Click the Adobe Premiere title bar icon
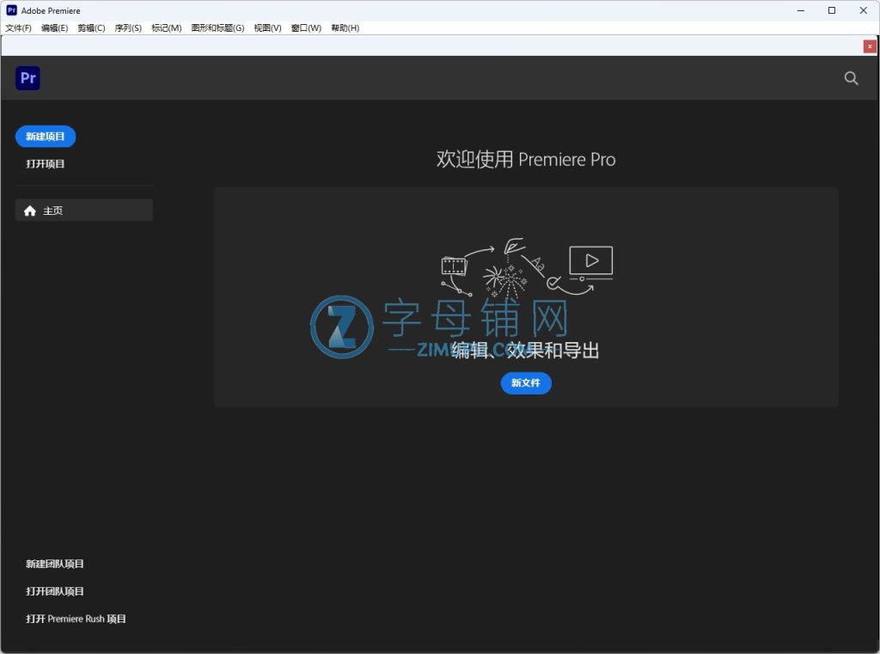Screen dimensions: 880x654 pos(10,10)
